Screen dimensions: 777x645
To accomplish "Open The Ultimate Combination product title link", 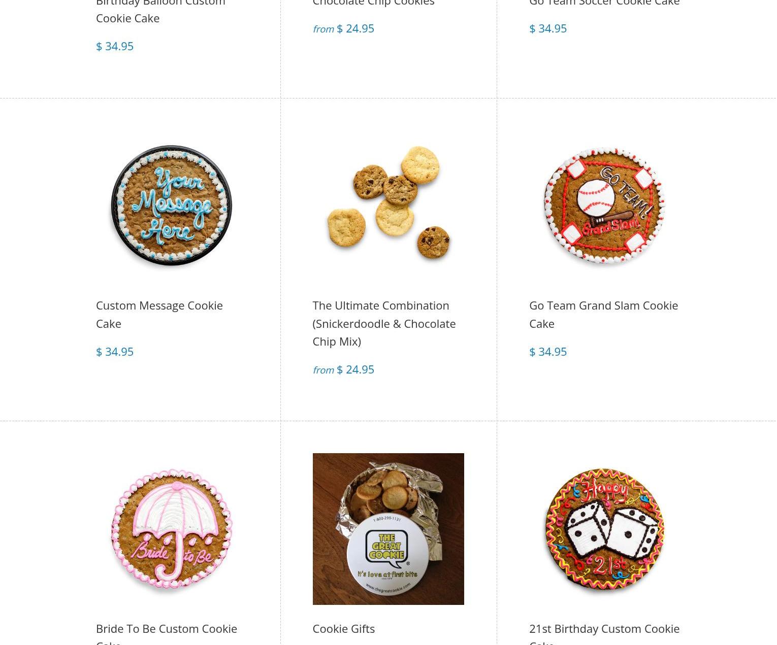I will click(x=384, y=323).
